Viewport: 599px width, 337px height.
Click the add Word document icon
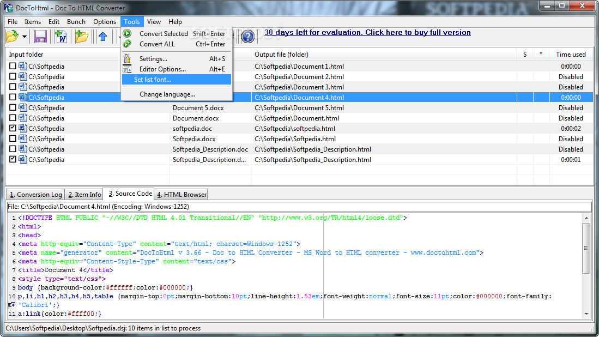[x=60, y=37]
